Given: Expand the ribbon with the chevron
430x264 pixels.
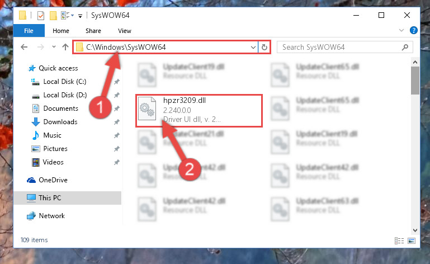Looking at the screenshot, I should (401, 30).
